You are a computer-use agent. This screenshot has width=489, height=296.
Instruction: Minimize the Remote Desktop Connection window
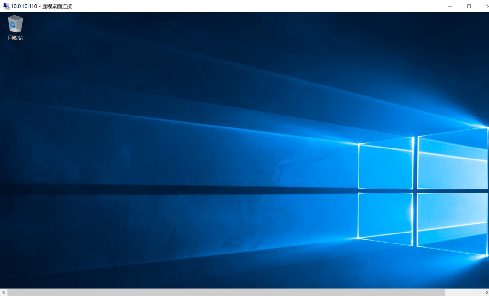450,6
